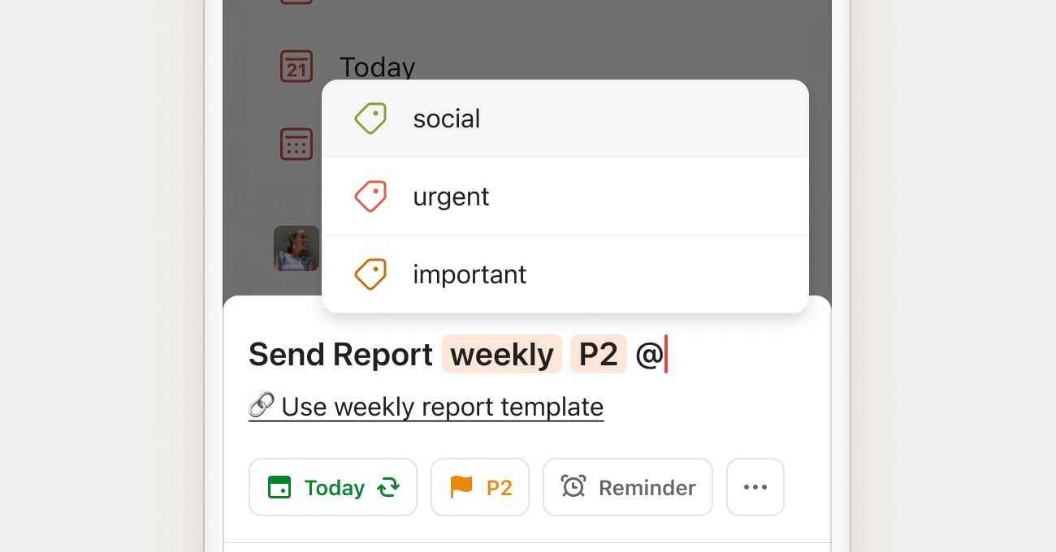Toggle the weekly recurrence token in the task title

click(x=501, y=354)
